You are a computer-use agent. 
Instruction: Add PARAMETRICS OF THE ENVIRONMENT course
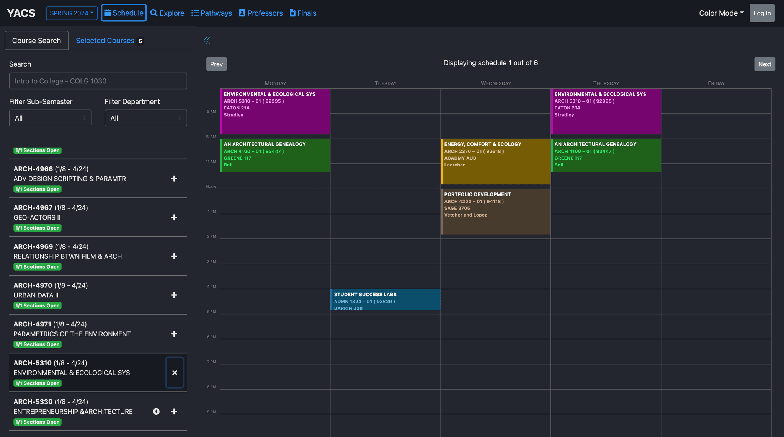[x=174, y=334]
